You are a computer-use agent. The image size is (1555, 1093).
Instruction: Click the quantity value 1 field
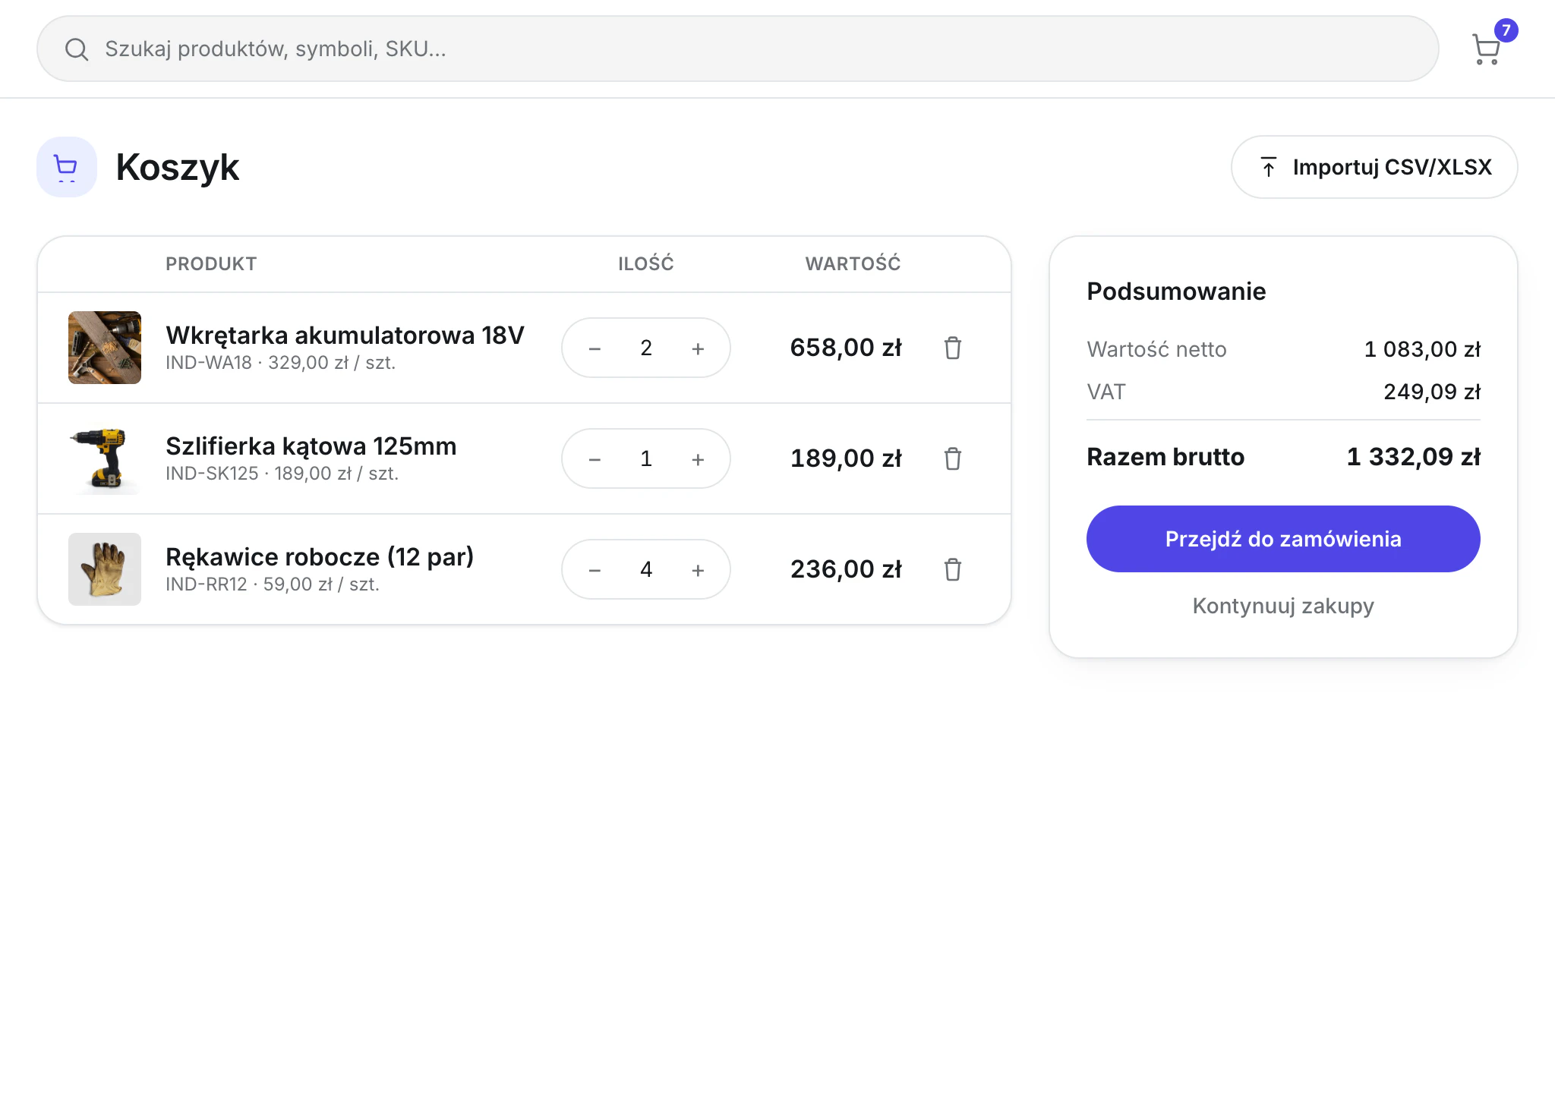pos(646,458)
